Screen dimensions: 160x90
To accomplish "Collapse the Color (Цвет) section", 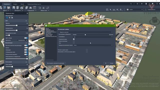I will 26,21.
